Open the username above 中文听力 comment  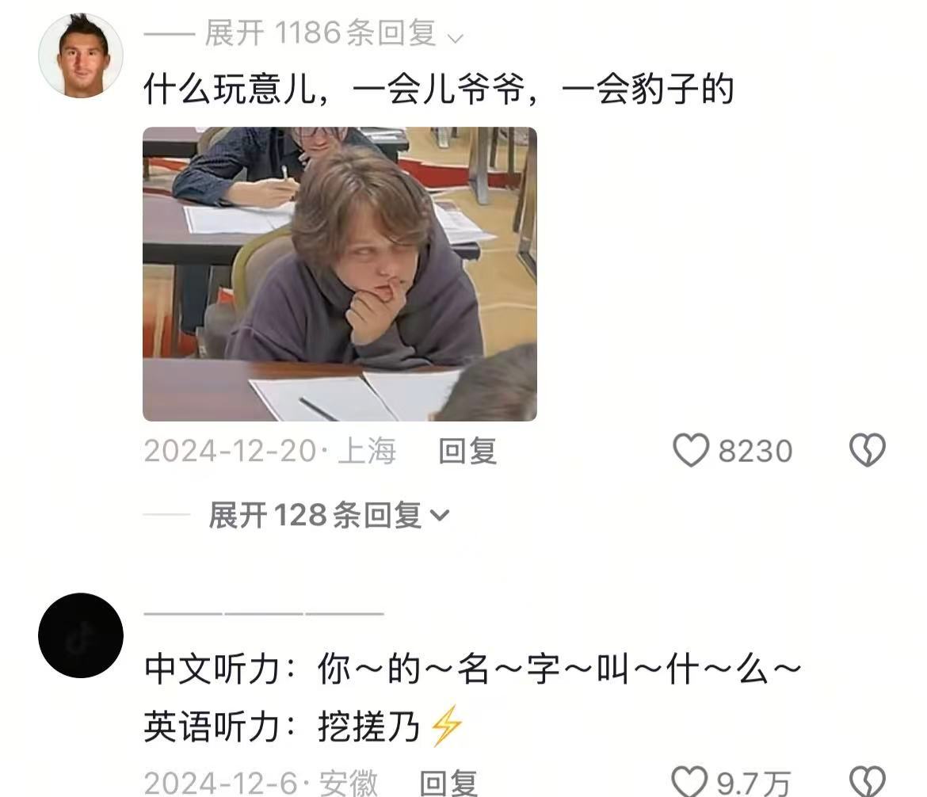[x=264, y=614]
